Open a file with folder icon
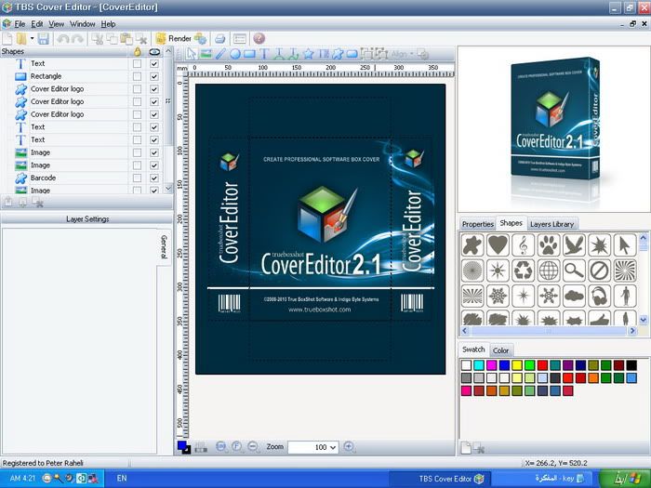The width and height of the screenshot is (651, 488). pos(21,39)
